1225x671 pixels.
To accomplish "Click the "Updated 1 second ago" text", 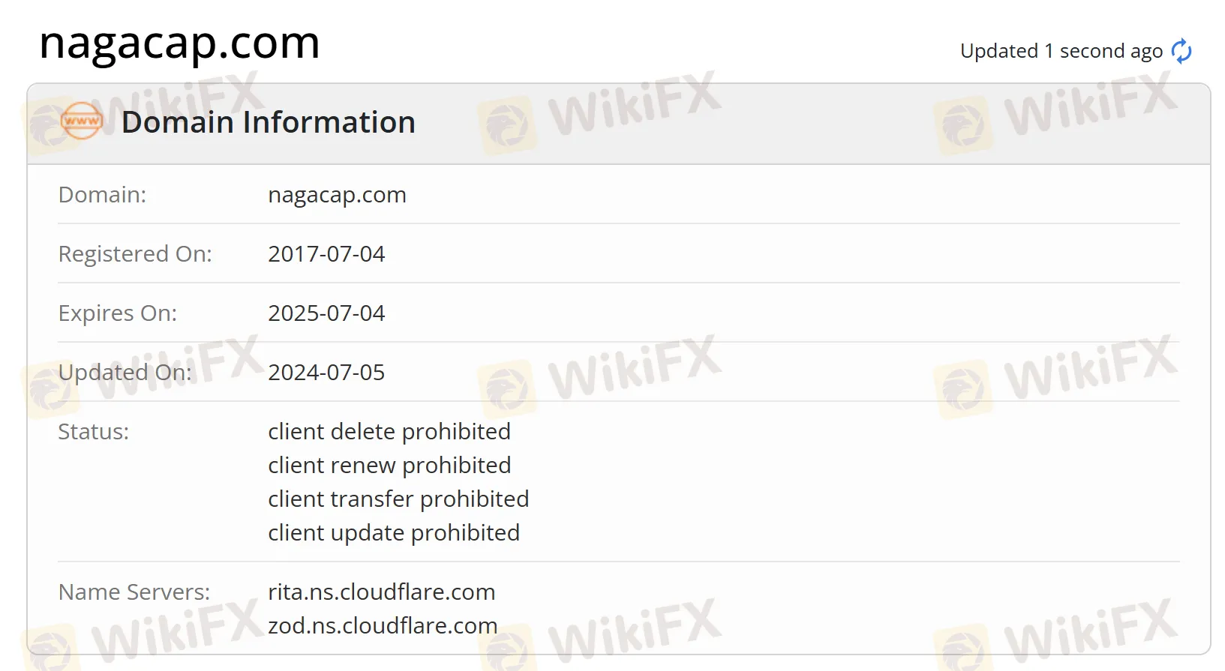I will tap(1061, 51).
